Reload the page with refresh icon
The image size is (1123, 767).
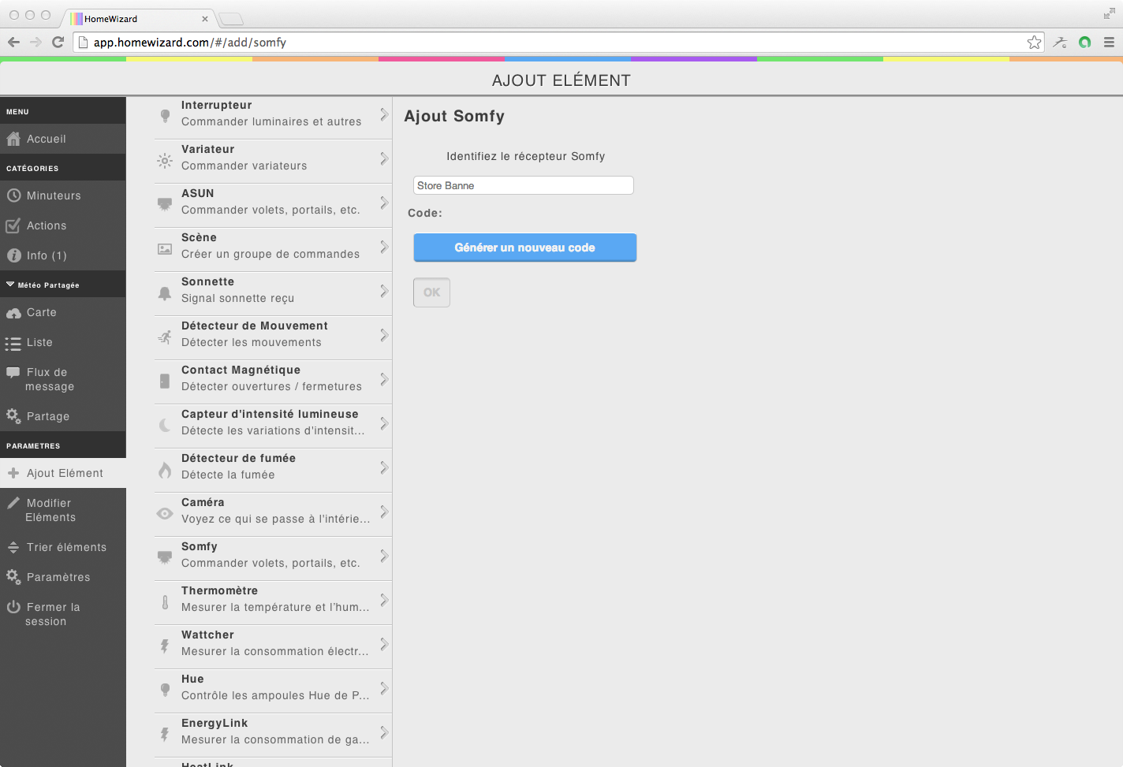click(x=58, y=43)
